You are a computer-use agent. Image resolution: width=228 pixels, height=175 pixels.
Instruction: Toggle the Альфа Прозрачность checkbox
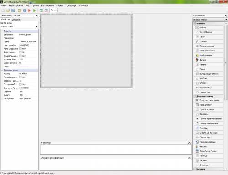[21, 56]
